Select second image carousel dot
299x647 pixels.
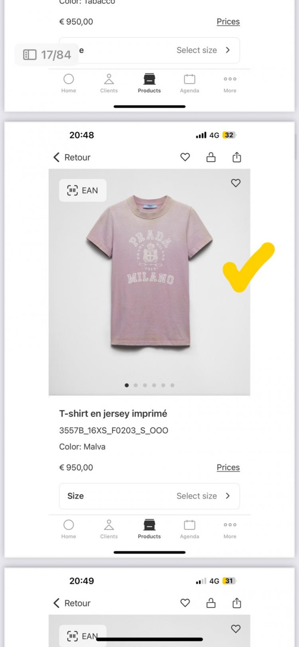(136, 385)
